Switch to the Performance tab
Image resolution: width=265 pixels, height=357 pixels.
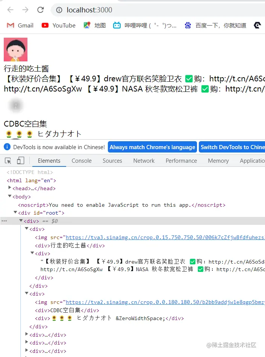click(x=181, y=161)
